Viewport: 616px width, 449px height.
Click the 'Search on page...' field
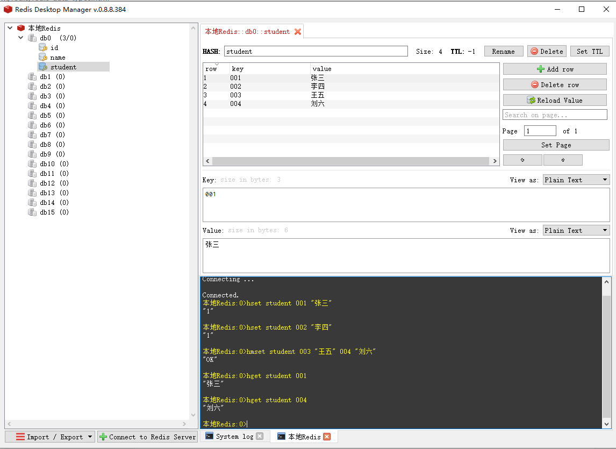pyautogui.click(x=555, y=115)
